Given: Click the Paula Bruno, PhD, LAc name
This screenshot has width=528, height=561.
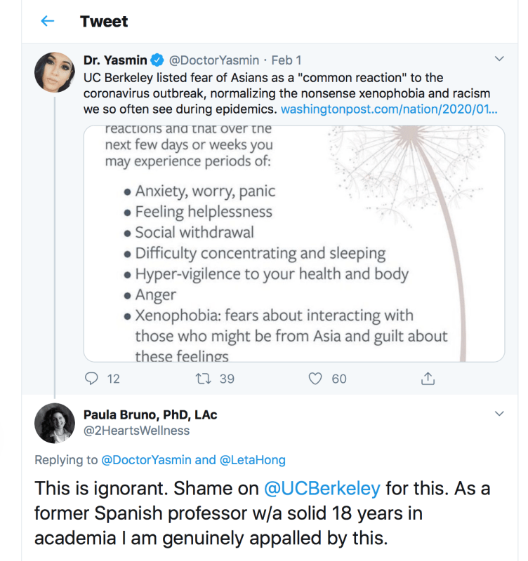Looking at the screenshot, I should (x=150, y=414).
